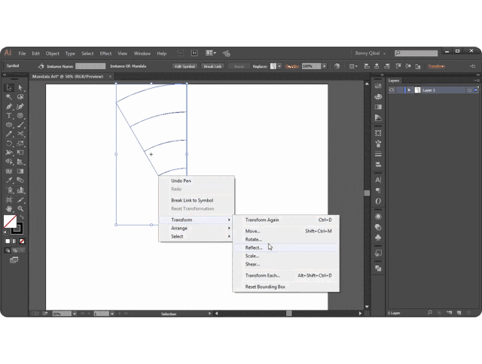Select the Scissors tool

20,134
